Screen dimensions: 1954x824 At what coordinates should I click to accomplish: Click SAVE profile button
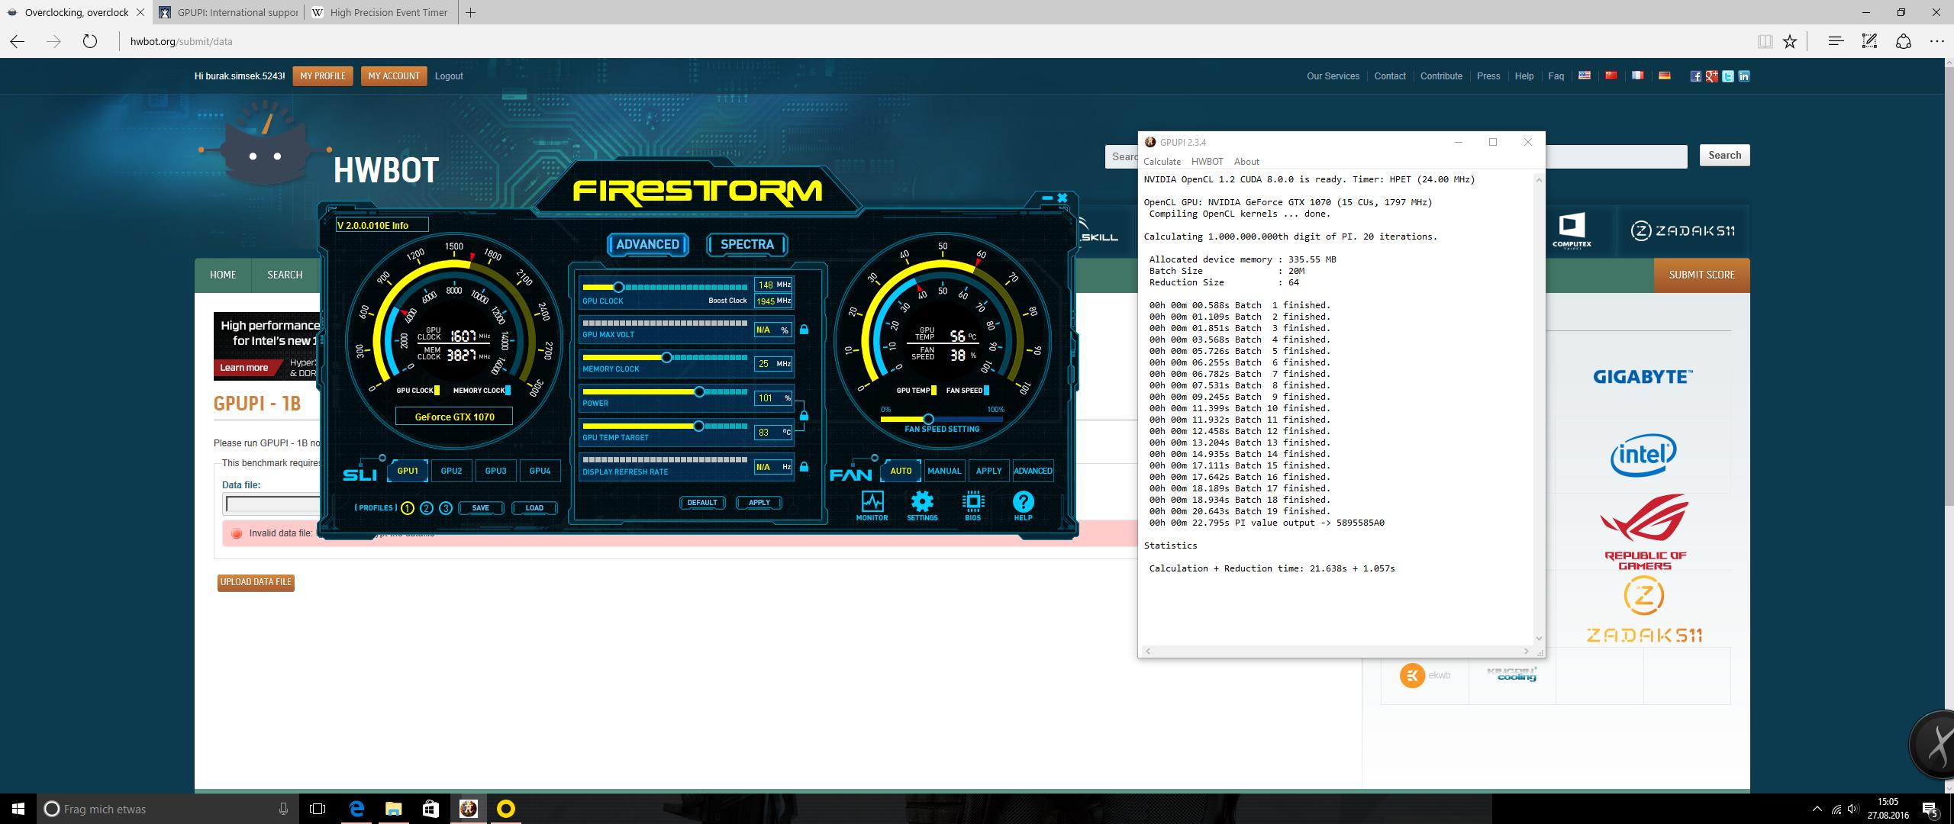point(481,508)
